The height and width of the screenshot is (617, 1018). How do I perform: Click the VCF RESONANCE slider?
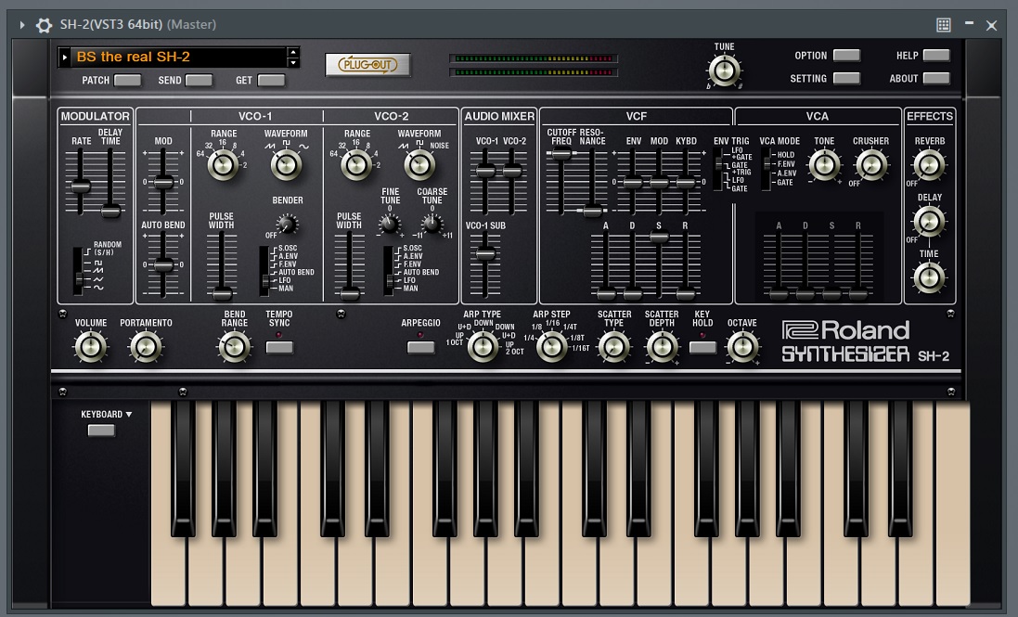[x=591, y=182]
